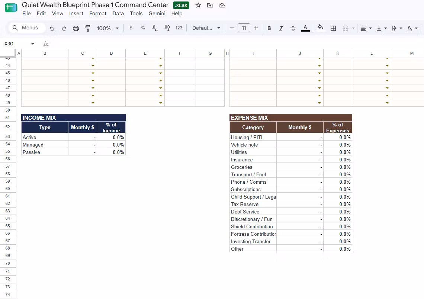The width and height of the screenshot is (424, 299).
Task: Select the column B header
Action: point(45,53)
